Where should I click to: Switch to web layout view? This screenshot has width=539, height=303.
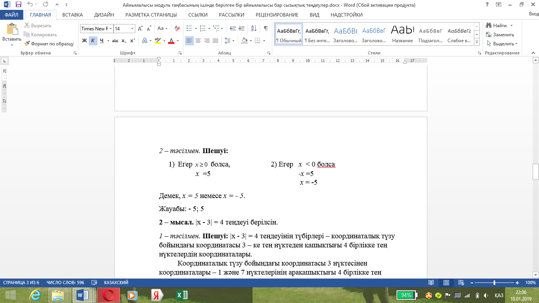point(461,283)
